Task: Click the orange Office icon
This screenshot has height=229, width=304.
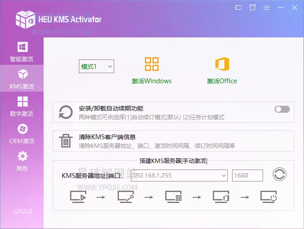Action: point(222,64)
